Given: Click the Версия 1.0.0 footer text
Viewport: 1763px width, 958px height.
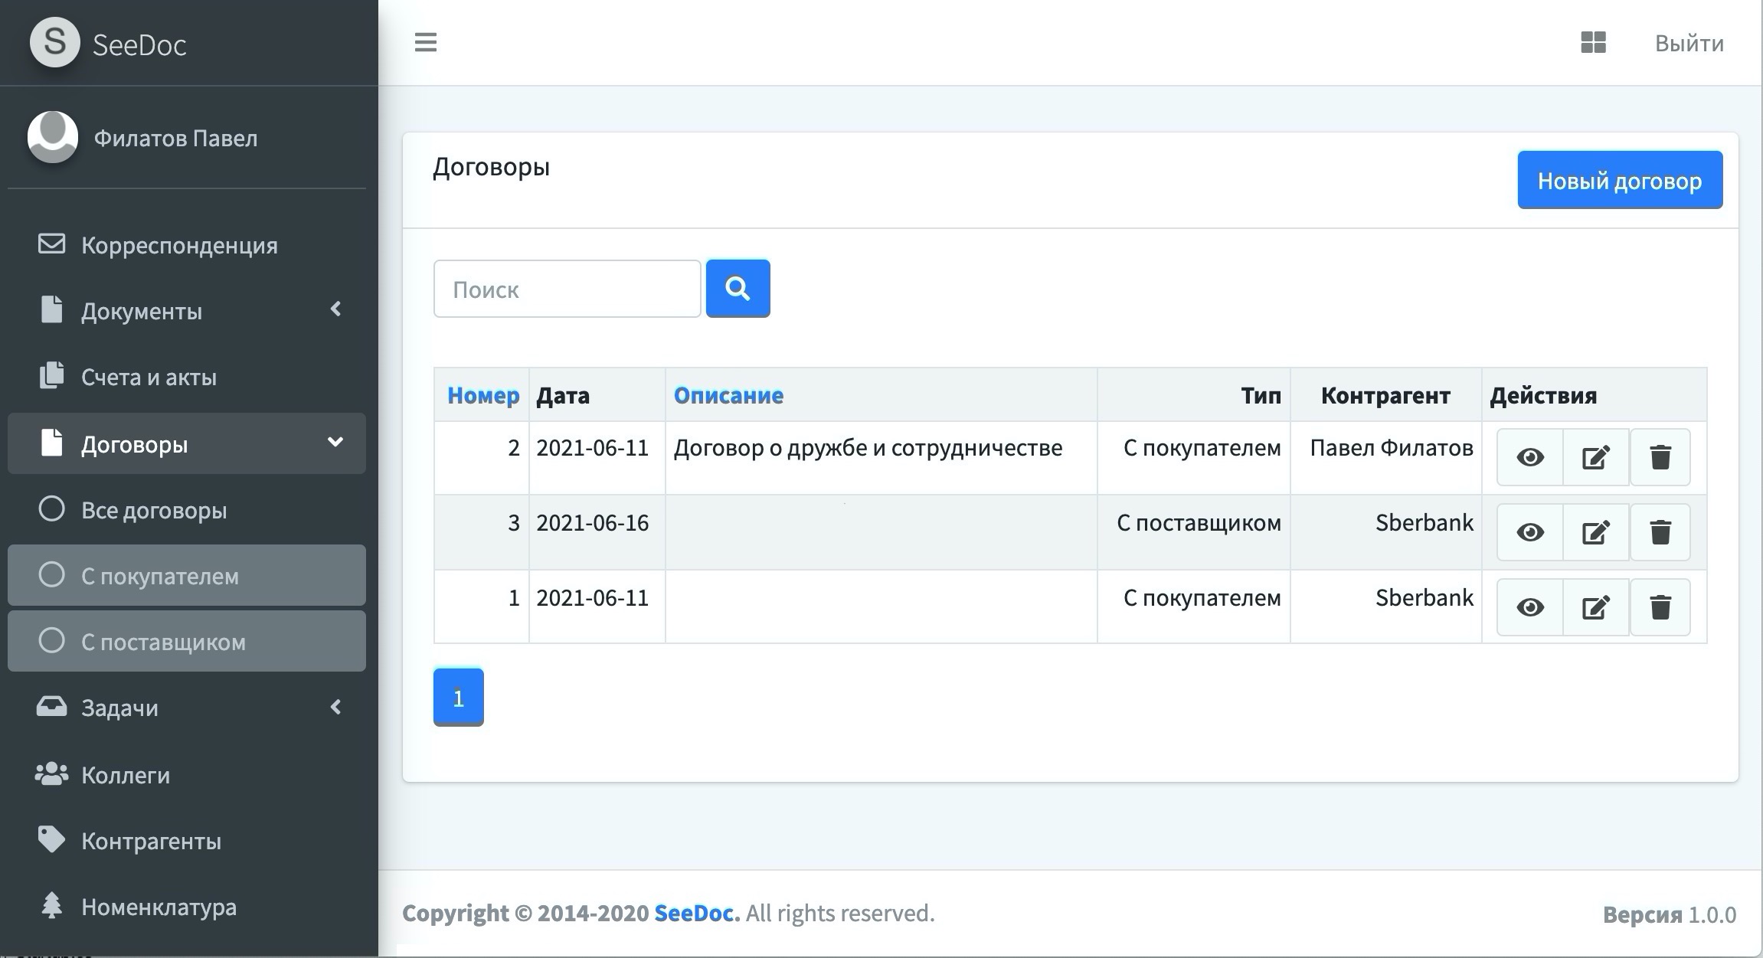Looking at the screenshot, I should tap(1670, 914).
